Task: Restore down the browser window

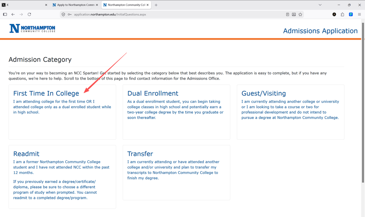Action: [349, 5]
